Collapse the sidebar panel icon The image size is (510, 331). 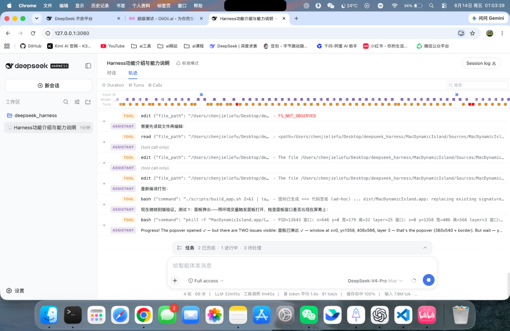point(88,66)
